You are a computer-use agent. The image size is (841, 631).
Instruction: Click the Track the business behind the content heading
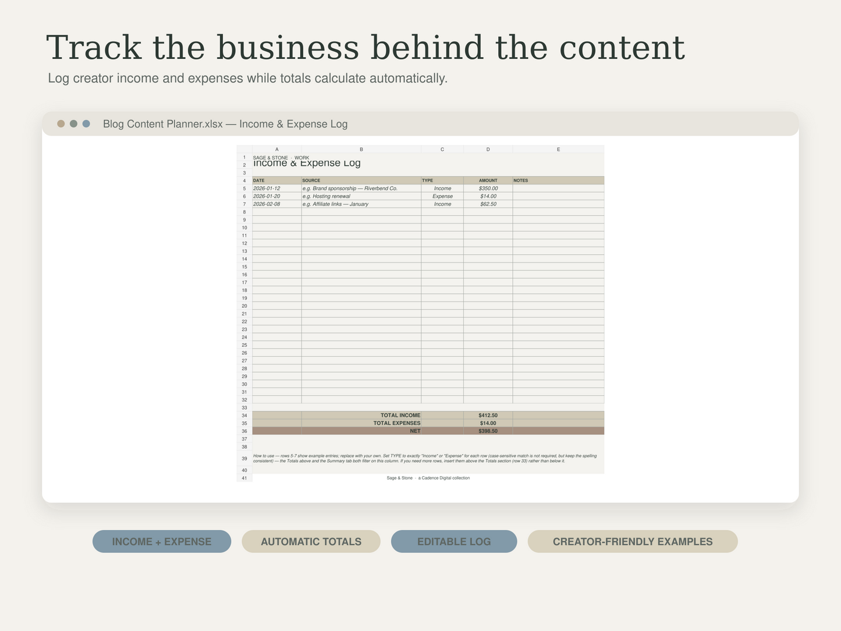click(x=366, y=48)
